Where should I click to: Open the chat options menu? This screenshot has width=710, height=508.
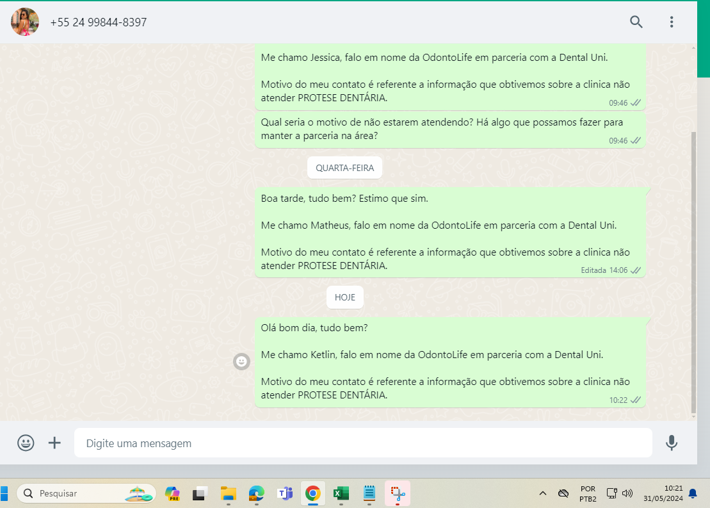pos(672,22)
